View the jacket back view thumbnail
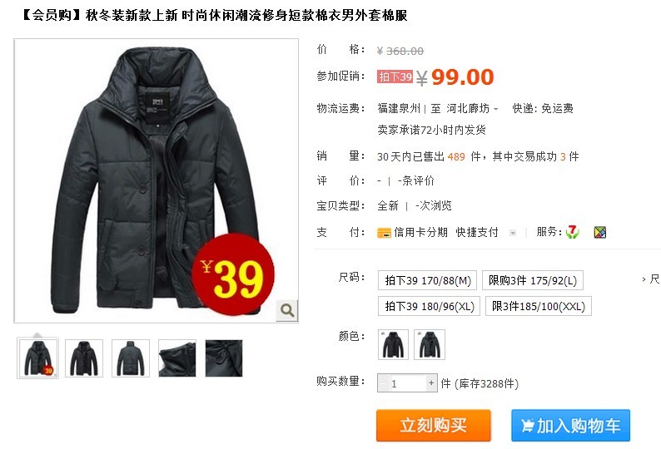Viewport: 661px width, 449px height. point(131,358)
